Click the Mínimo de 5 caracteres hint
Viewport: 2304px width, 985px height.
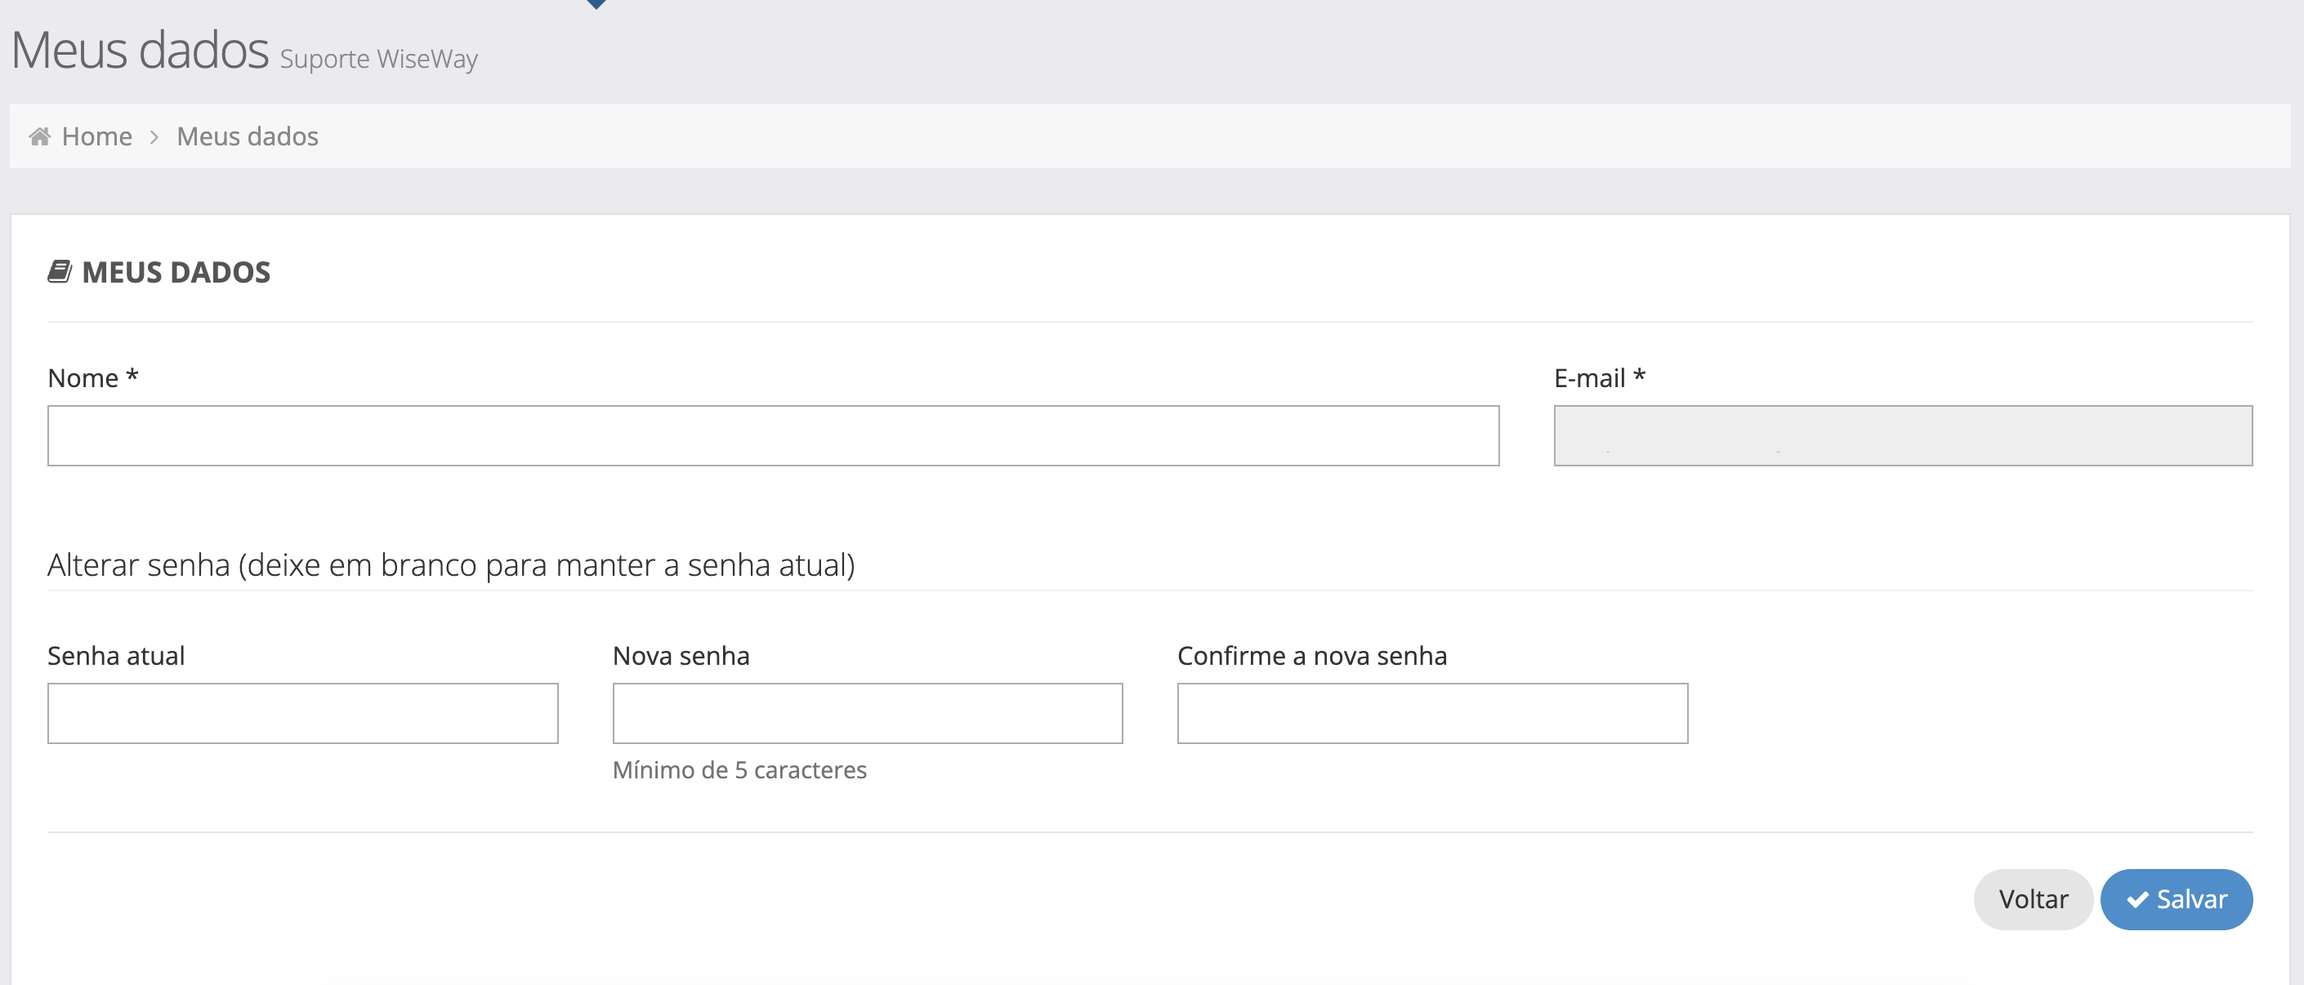tap(739, 769)
